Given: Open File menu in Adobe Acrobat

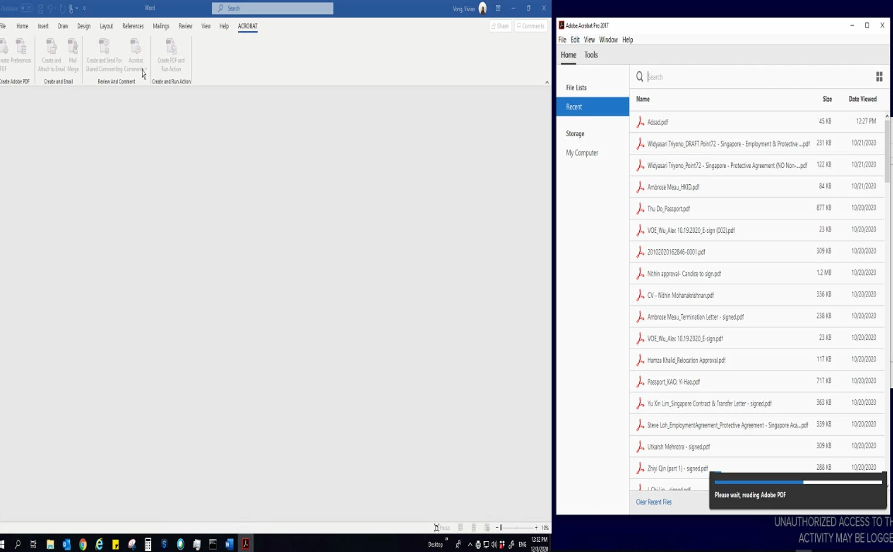Looking at the screenshot, I should pyautogui.click(x=562, y=40).
